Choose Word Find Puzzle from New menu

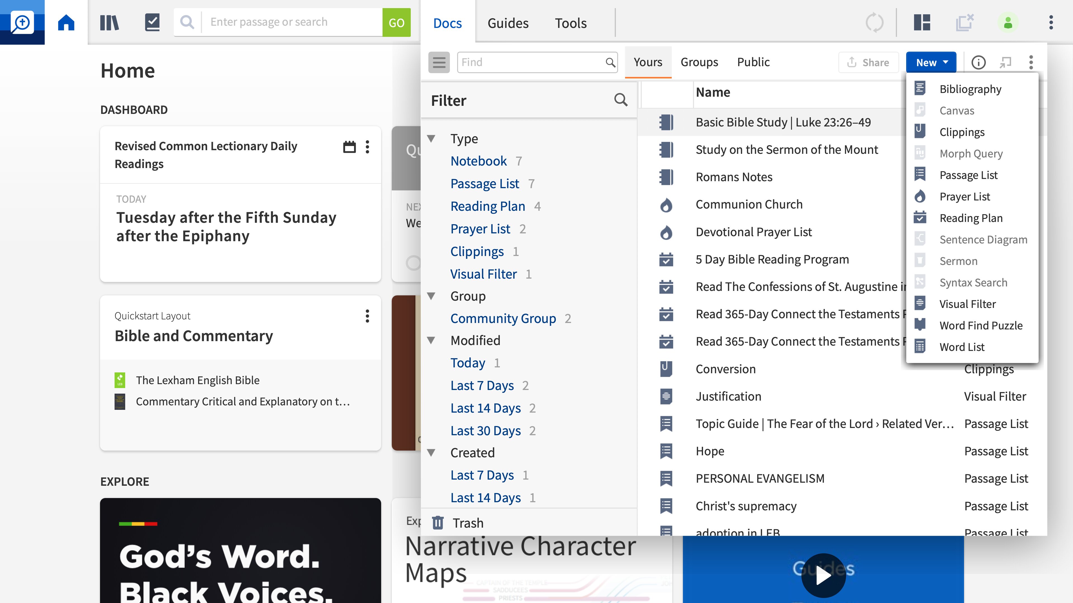[x=972, y=326]
